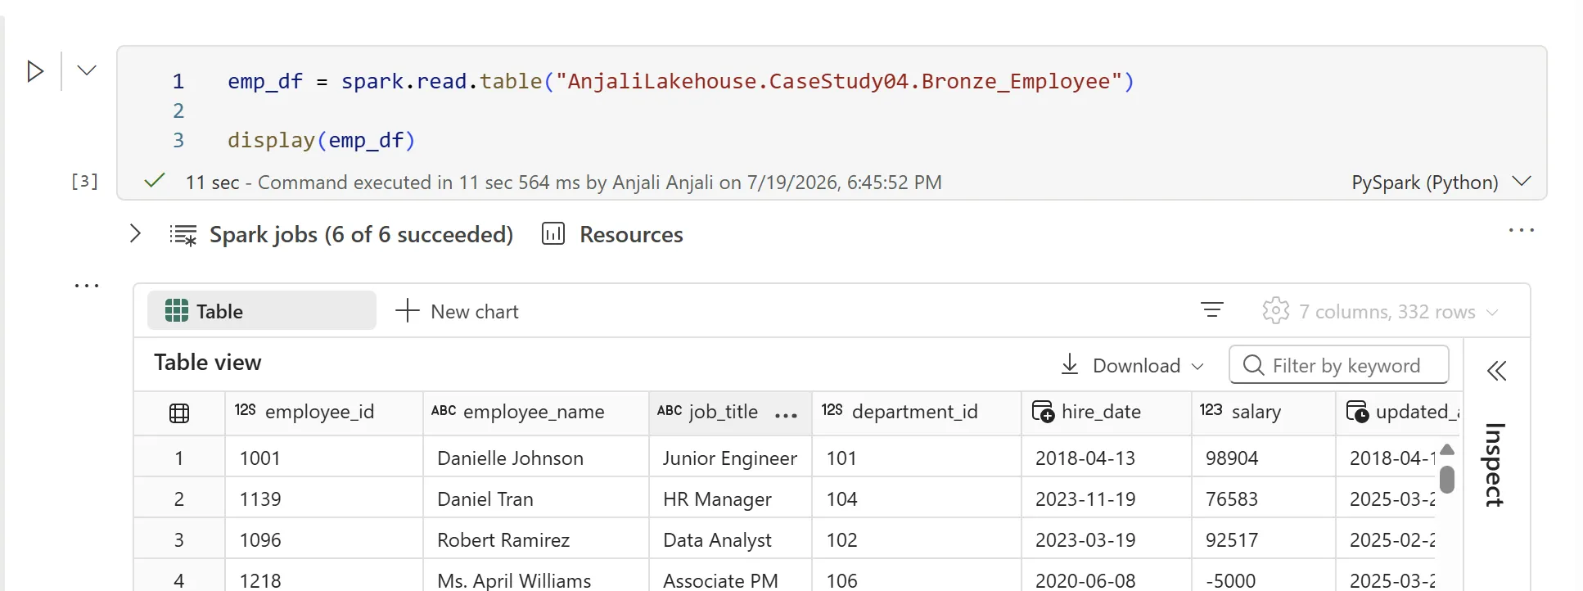This screenshot has height=591, width=1583.
Task: Click hire_date column calendar icon
Action: [x=1043, y=412]
